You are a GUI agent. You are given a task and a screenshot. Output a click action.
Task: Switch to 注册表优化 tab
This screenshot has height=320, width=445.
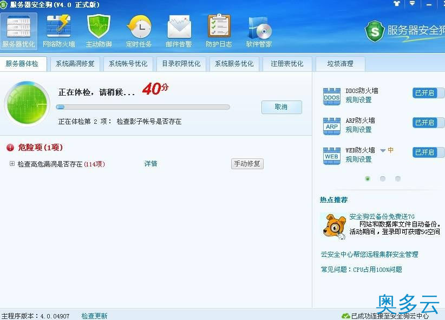point(287,64)
